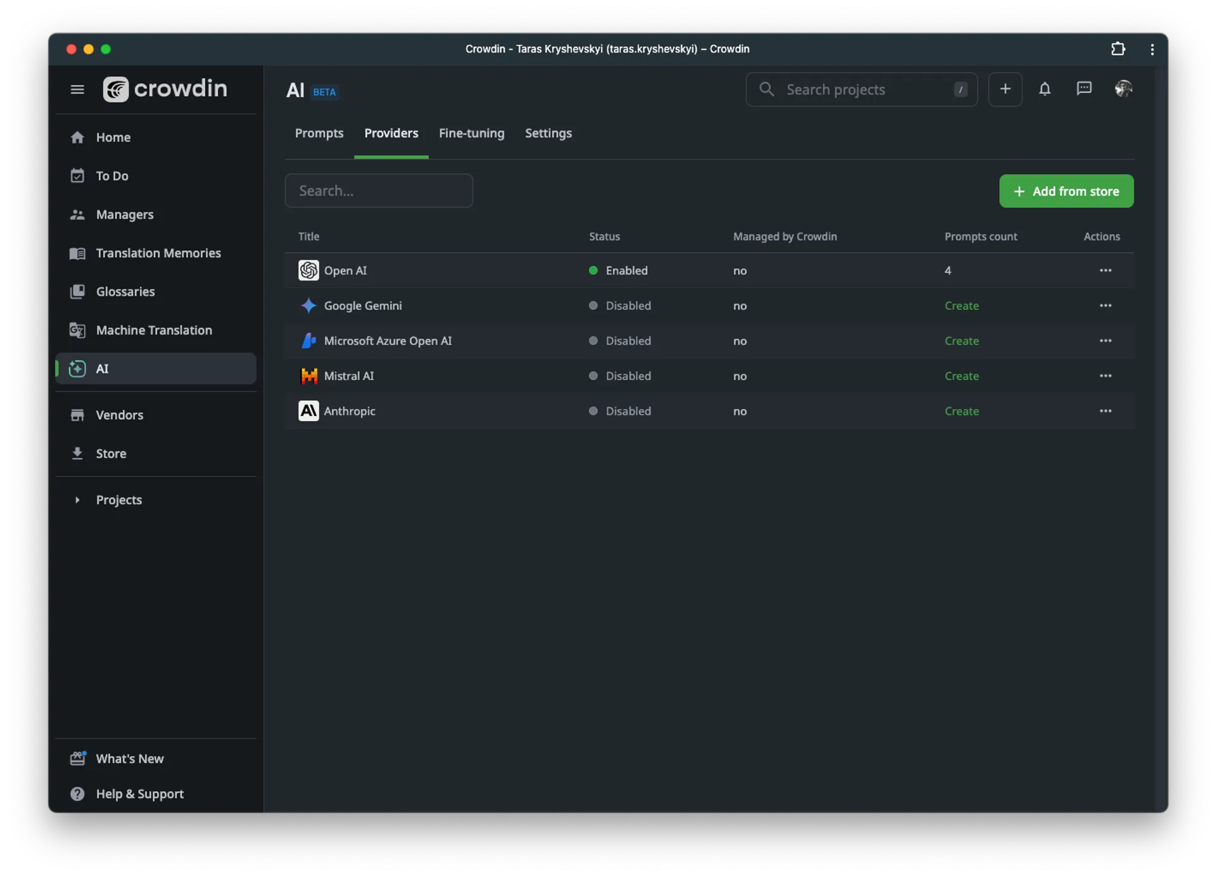The height and width of the screenshot is (876, 1216).
Task: Open actions menu for Open AI row
Action: pos(1106,270)
